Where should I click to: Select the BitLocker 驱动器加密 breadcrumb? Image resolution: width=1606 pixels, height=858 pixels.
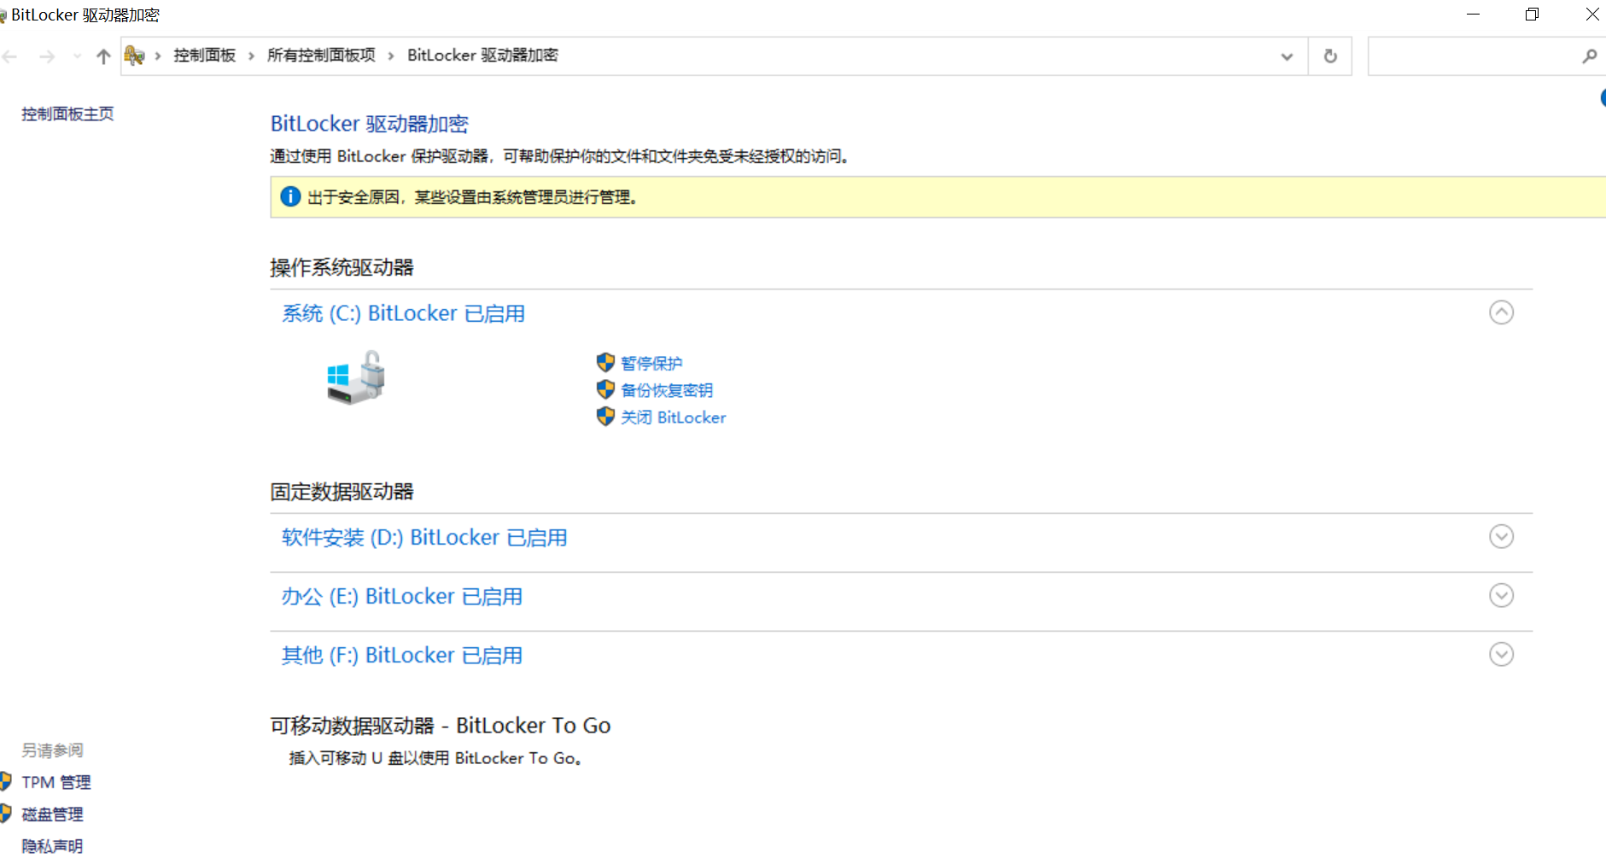[482, 55]
